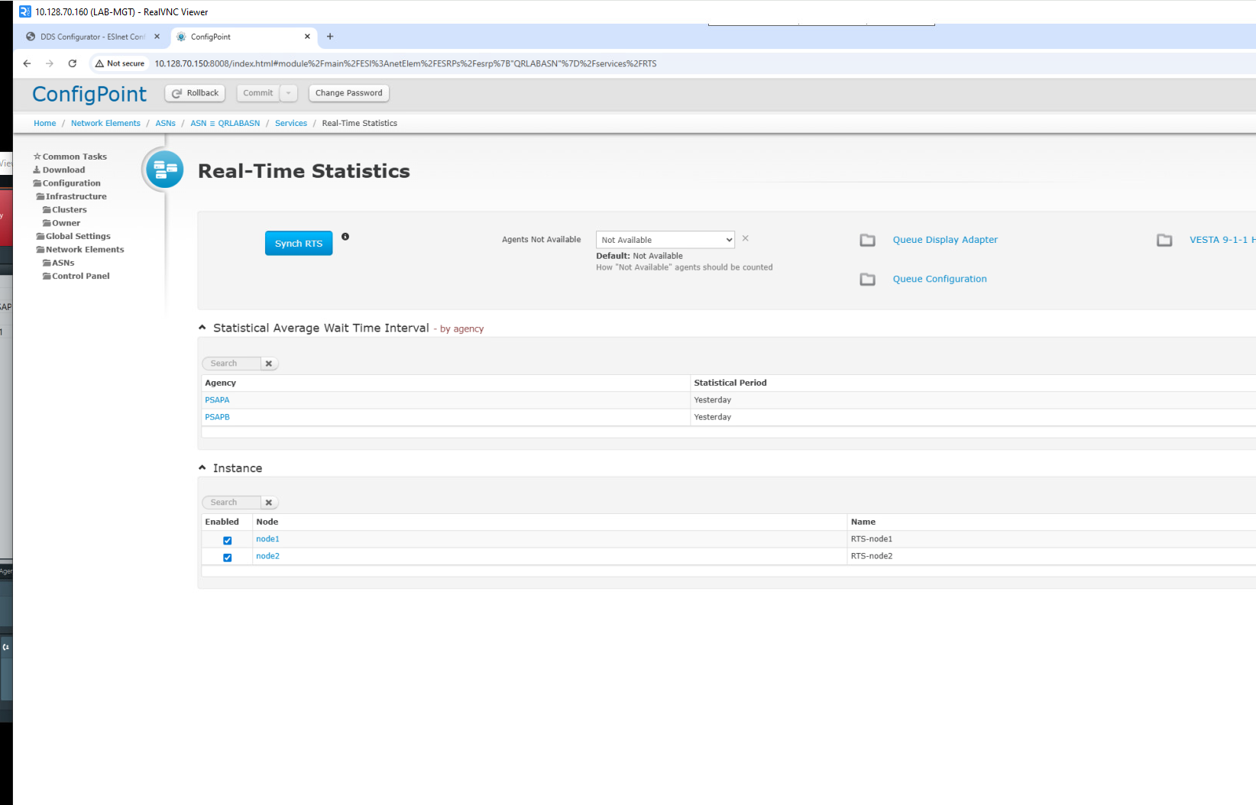Open the PSAPB agency link

coord(217,417)
